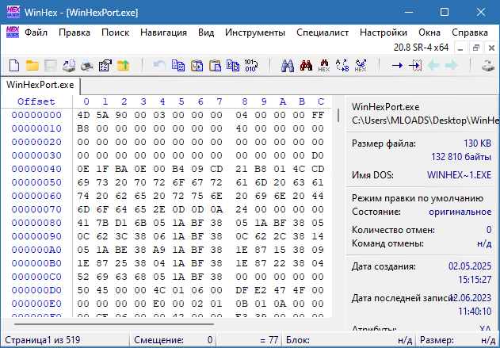Click DOS name WINHEX~1.EXE
Viewport: 500px width, 348px height.
click(459, 175)
